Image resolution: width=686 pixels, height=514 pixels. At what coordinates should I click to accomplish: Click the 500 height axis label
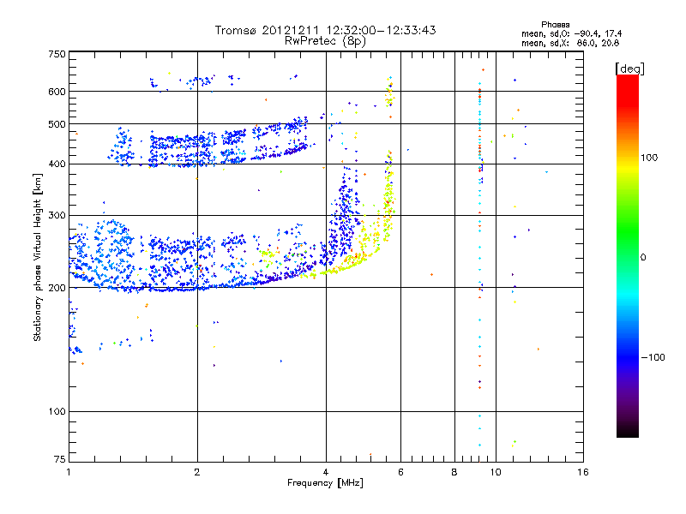pyautogui.click(x=57, y=124)
